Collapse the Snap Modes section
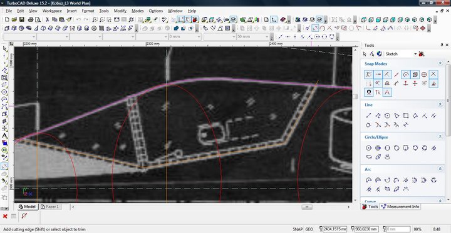Image resolution: width=451 pixels, height=233 pixels. (x=440, y=64)
